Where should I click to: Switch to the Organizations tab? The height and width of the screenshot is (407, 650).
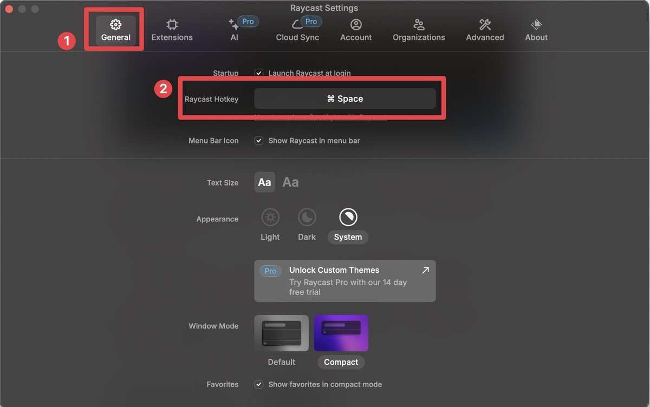pos(419,30)
